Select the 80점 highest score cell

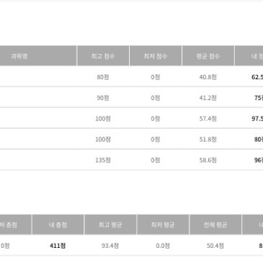(103, 77)
